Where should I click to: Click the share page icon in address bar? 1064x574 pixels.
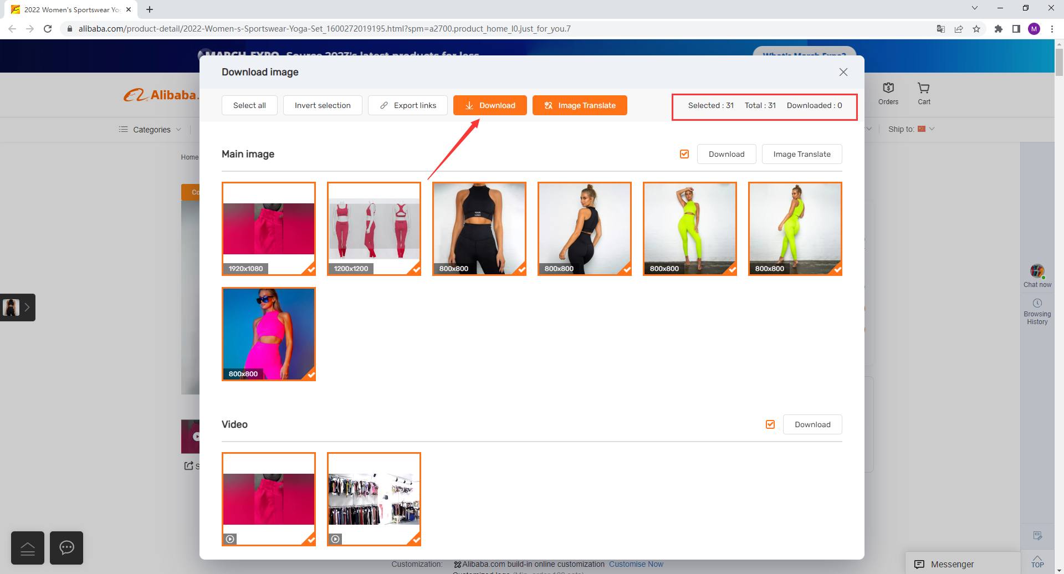958,29
